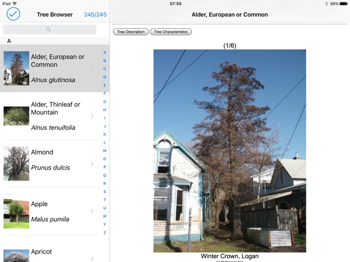Tap chevron on Alder European row
This screenshot has height=262, width=350.
coord(93,68)
